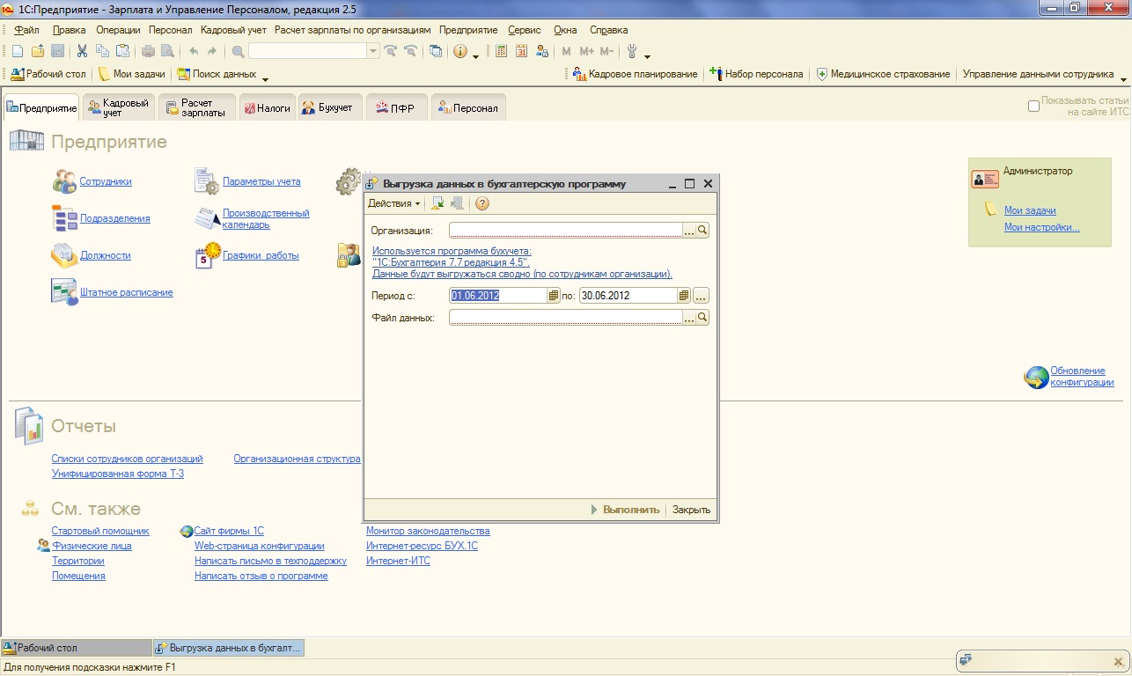Open the Calendar icon in toolbar

click(x=521, y=51)
